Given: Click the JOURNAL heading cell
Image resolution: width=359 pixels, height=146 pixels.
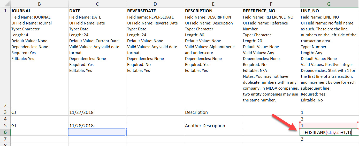Looking at the screenshot, I should (x=39, y=11).
